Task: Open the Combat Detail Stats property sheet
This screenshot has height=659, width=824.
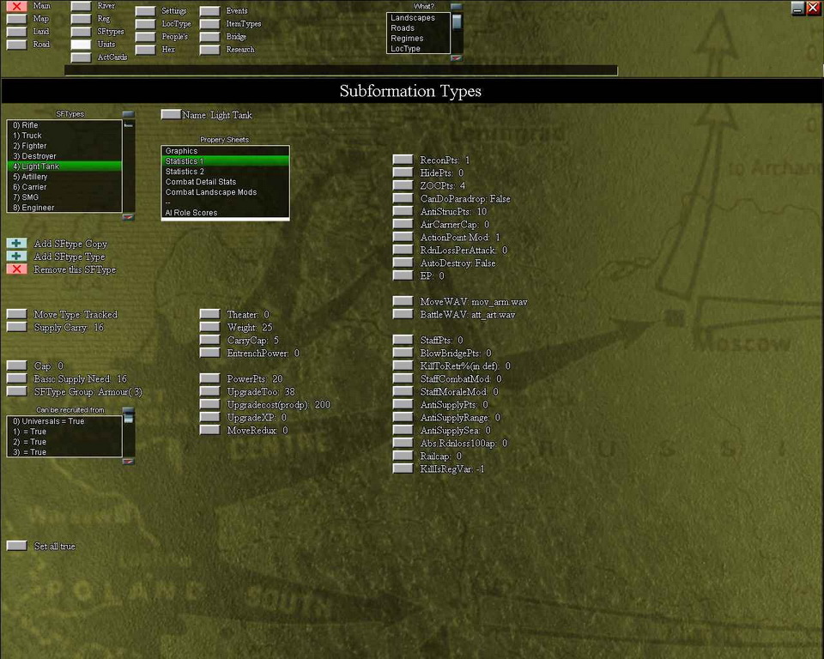Action: [x=201, y=182]
